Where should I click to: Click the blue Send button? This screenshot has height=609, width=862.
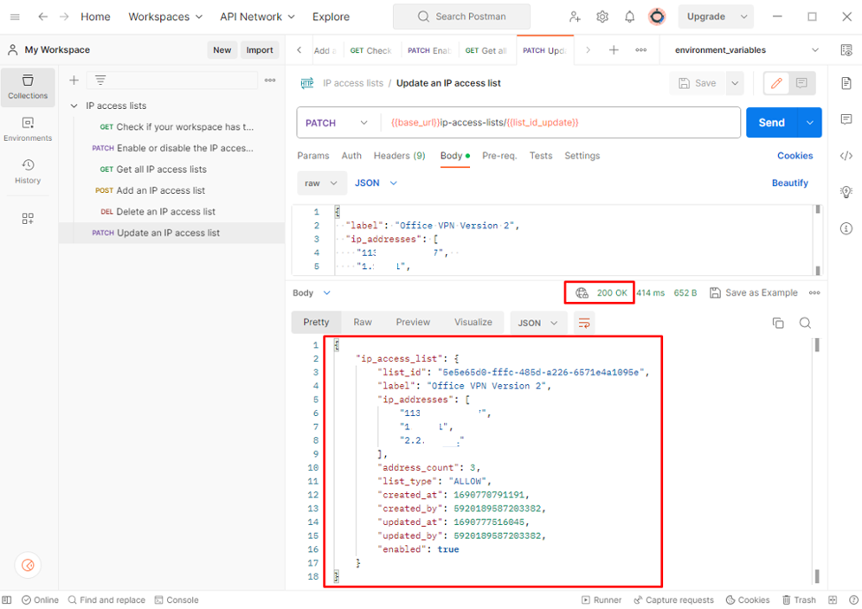click(x=771, y=123)
